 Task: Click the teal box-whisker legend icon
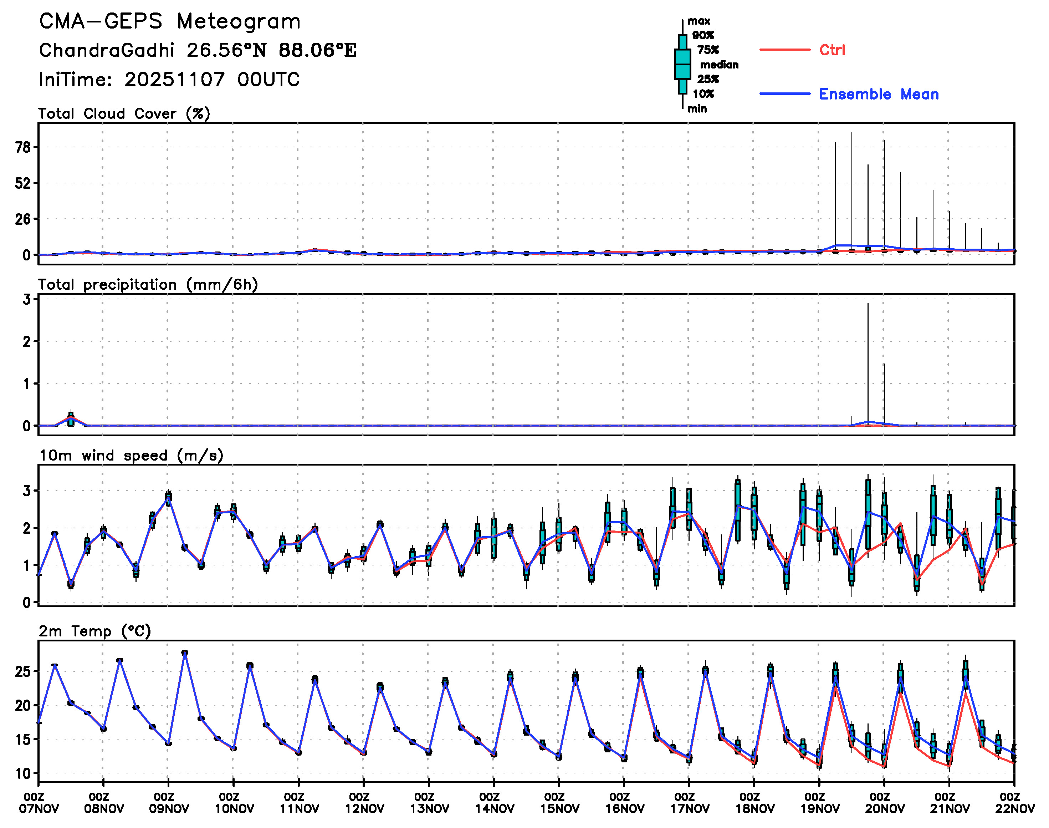click(x=682, y=64)
